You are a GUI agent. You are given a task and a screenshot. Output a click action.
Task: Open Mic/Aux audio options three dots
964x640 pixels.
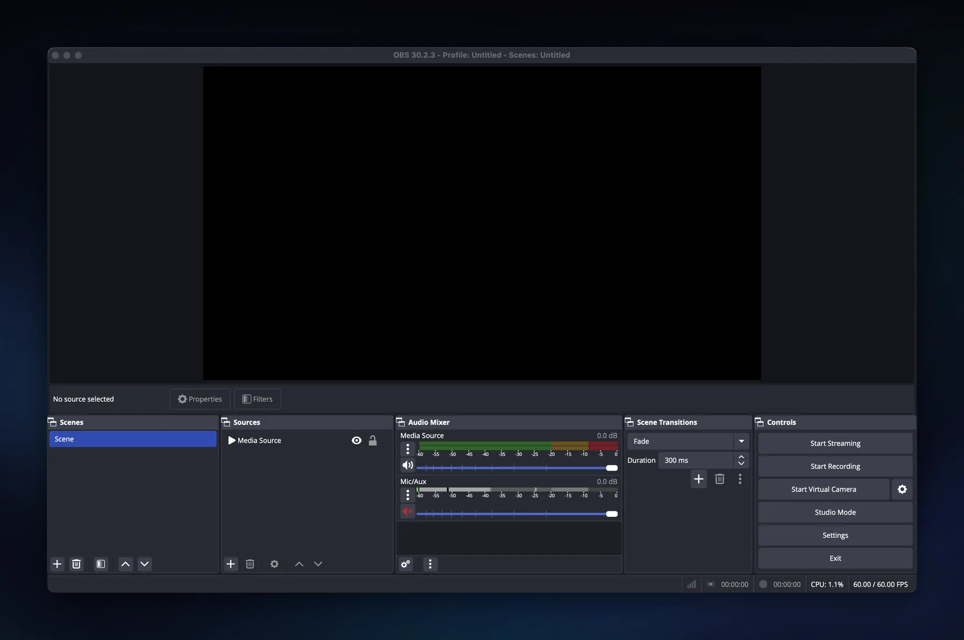408,494
